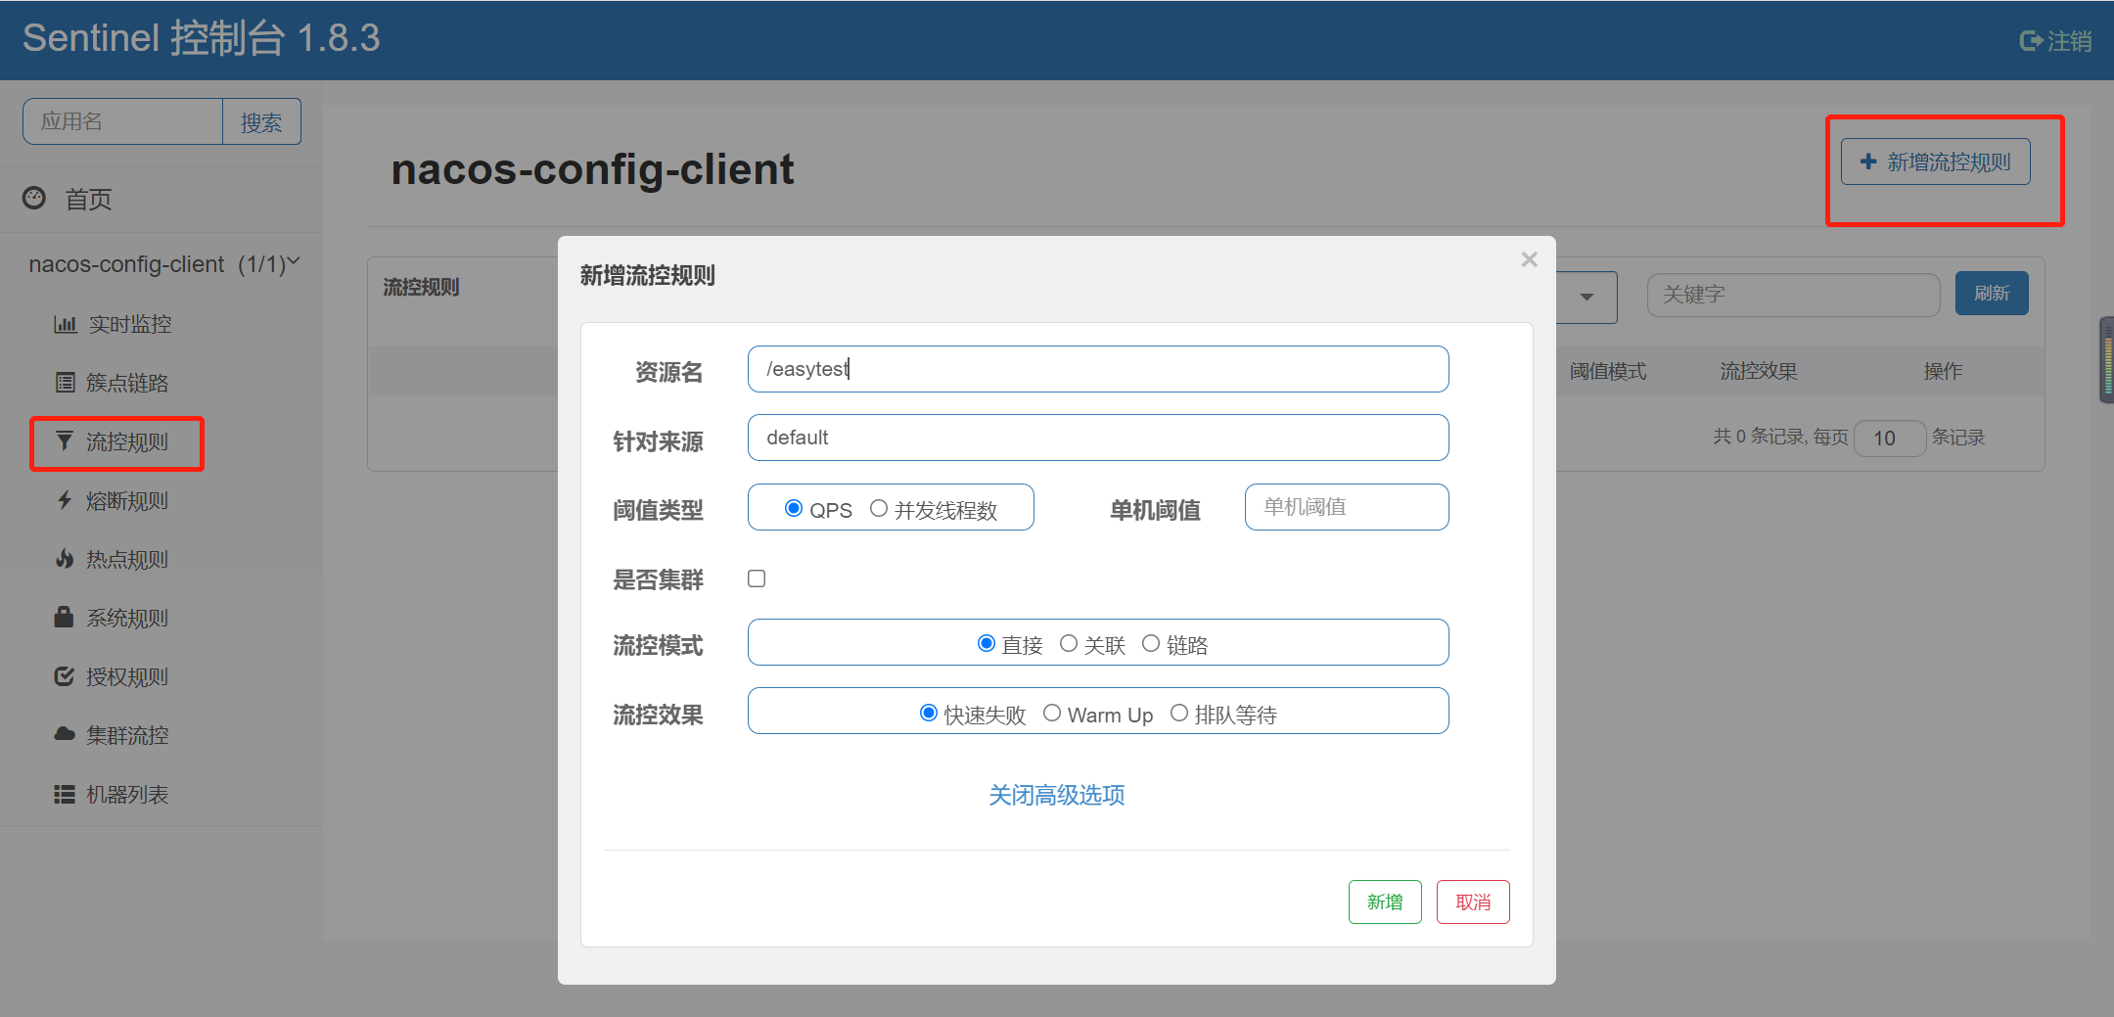Image resolution: width=2114 pixels, height=1017 pixels.
Task: Click the flow rule funnel icon
Action: tap(65, 441)
